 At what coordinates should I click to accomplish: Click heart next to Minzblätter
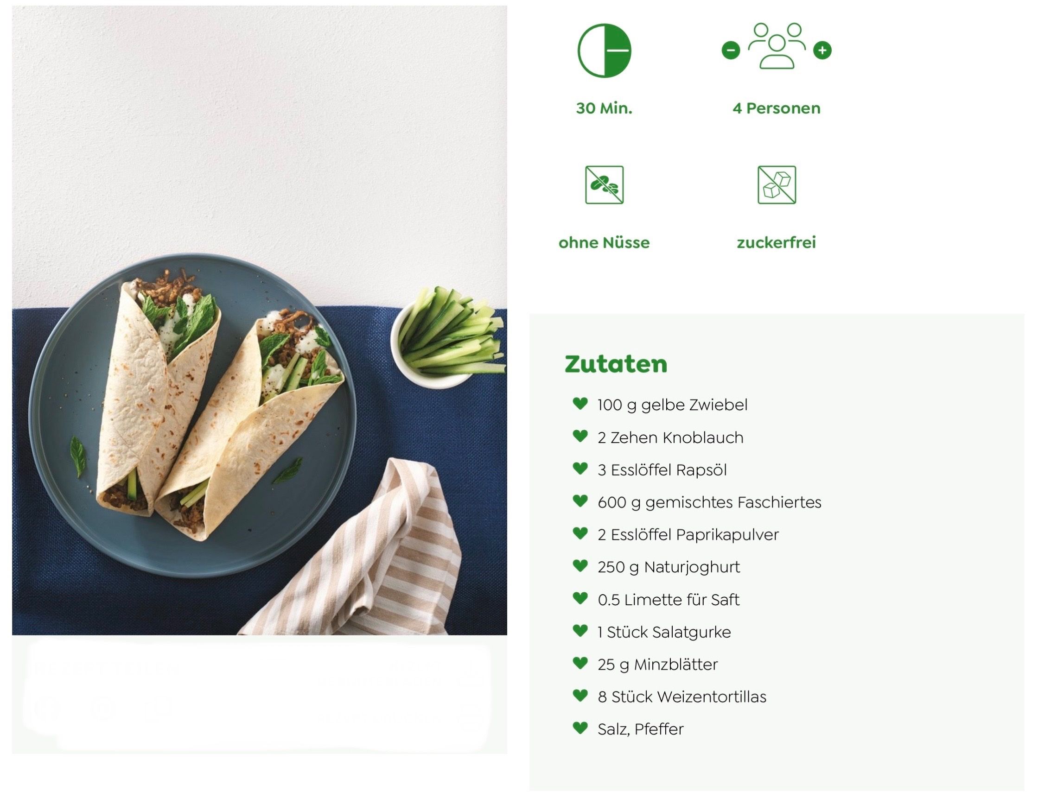tap(580, 663)
